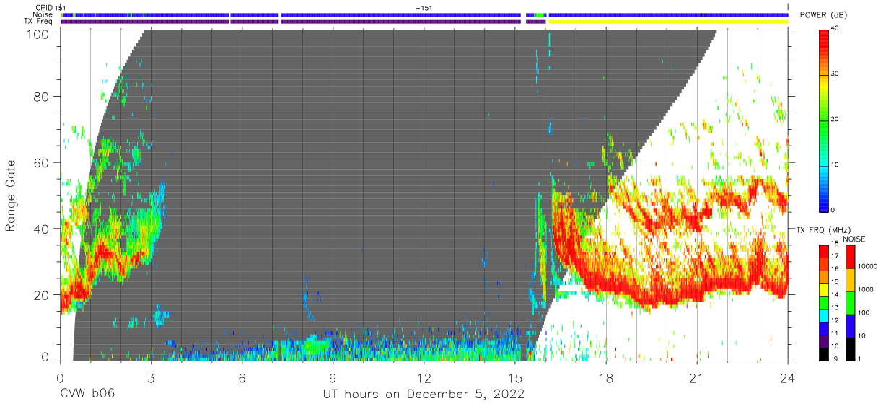886x409 pixels.
Task: Click the 'TX Freq' strip row label
Action: [39, 22]
